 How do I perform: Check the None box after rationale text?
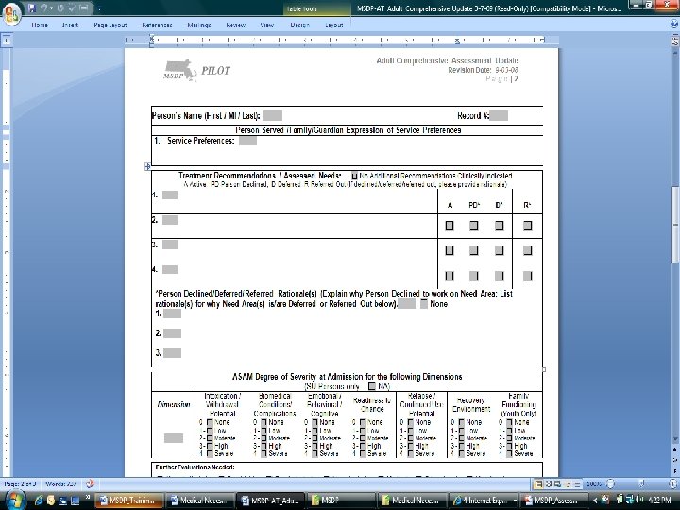(424, 304)
